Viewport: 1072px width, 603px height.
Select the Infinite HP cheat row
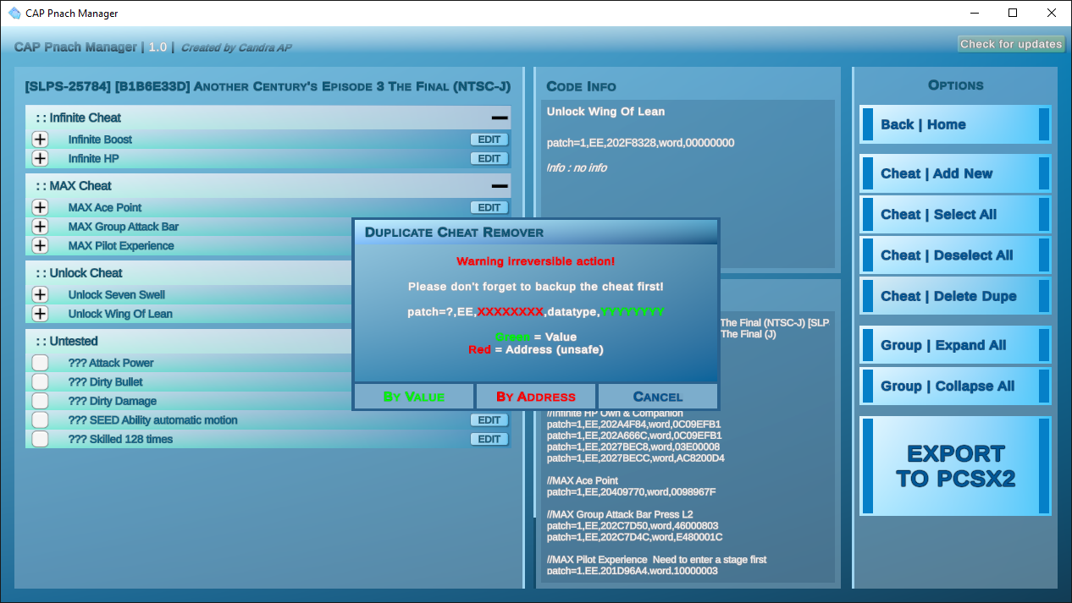pyautogui.click(x=268, y=158)
